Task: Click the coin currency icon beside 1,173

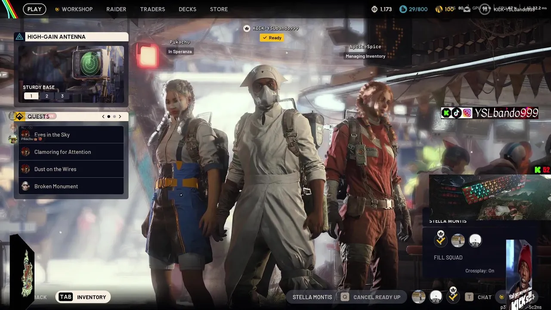Action: (374, 9)
